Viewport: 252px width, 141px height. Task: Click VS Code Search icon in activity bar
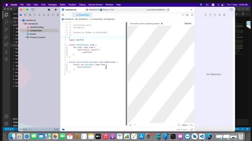[x=6, y=22]
